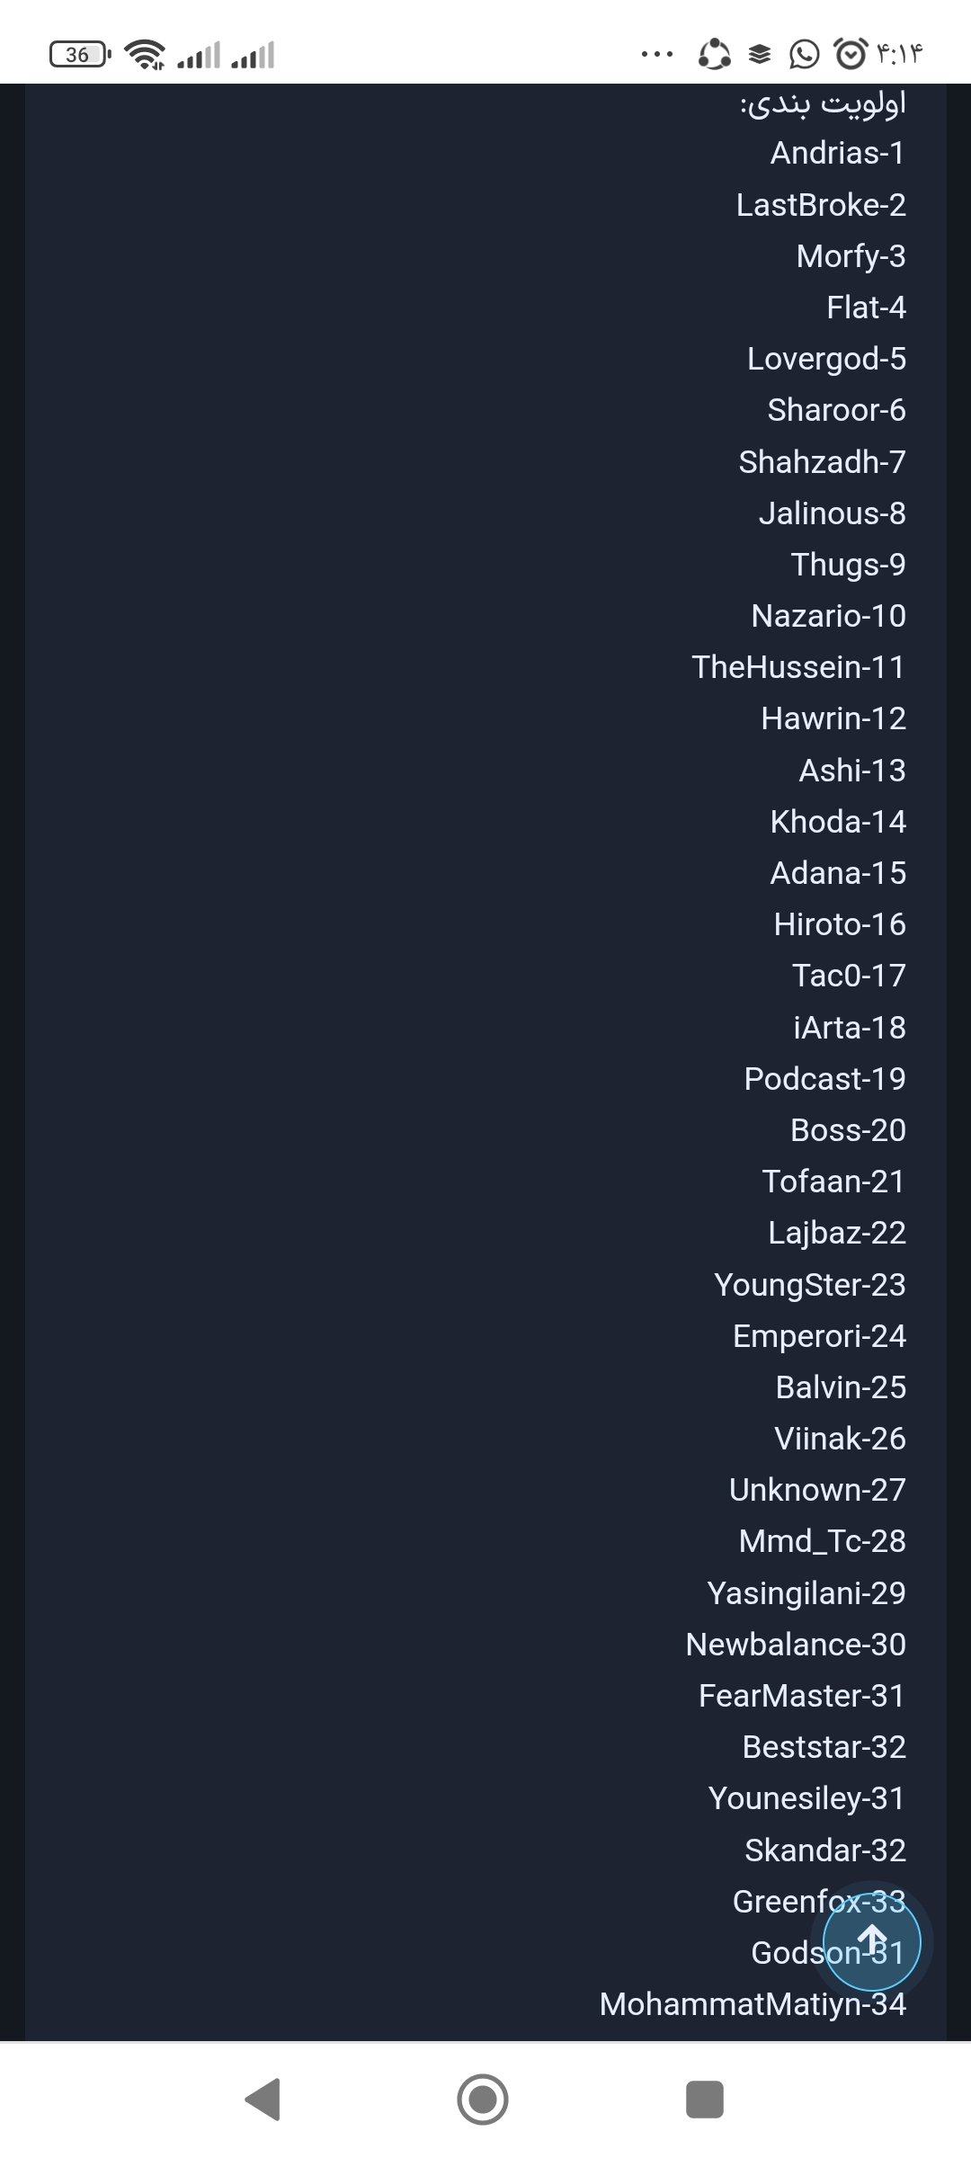This screenshot has width=971, height=2158.
Task: Tap the Yasingilani-29 line
Action: click(806, 1593)
